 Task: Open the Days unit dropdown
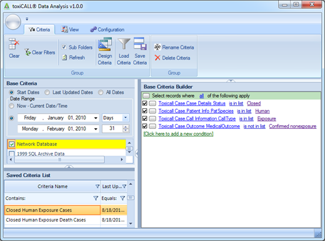126,118
